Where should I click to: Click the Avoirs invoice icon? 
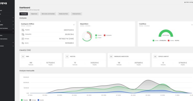coord(23,43)
